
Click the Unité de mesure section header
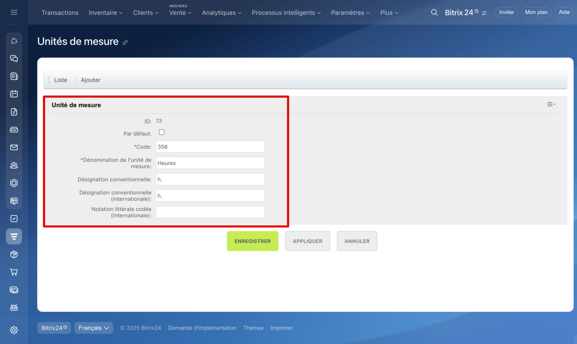pyautogui.click(x=76, y=105)
